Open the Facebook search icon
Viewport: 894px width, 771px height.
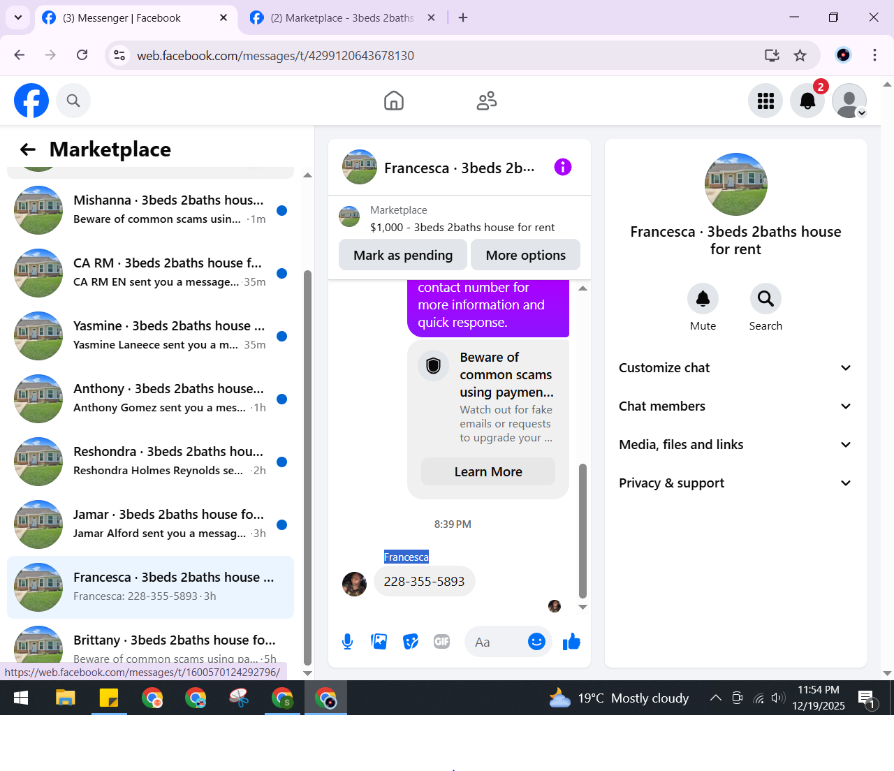point(73,101)
